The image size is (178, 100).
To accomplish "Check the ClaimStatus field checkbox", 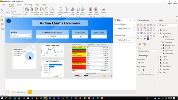I will [162, 42].
